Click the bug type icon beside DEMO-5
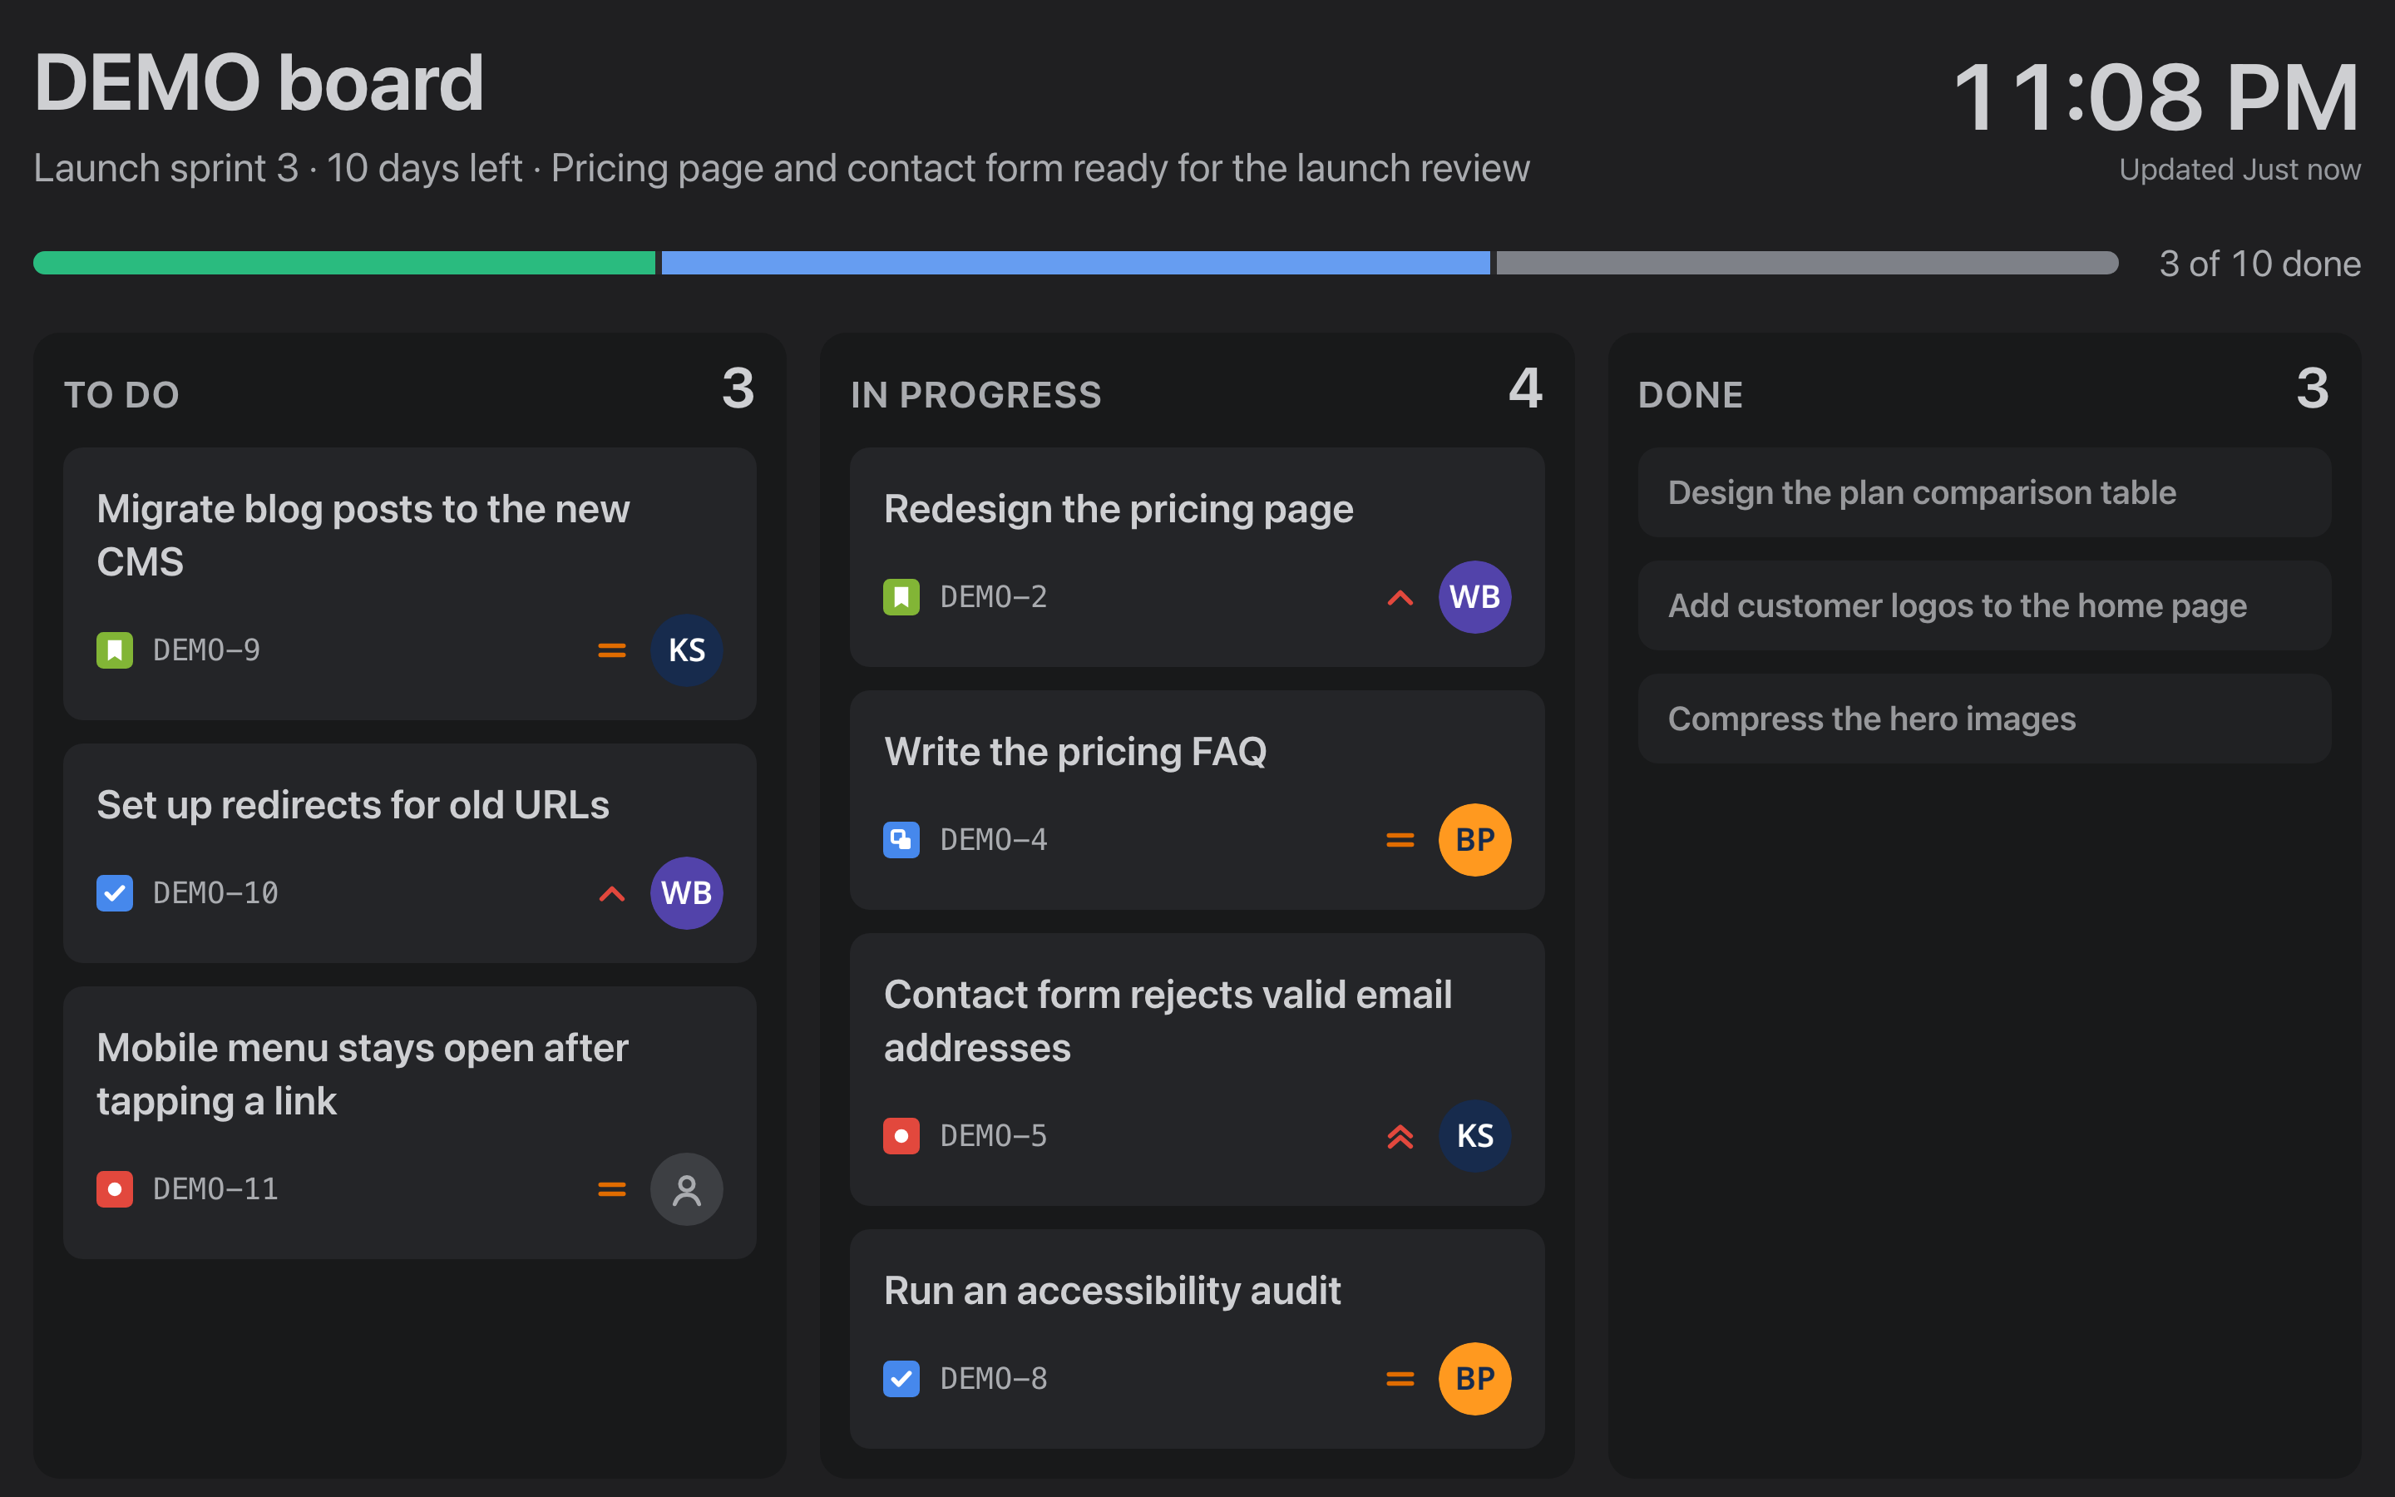This screenshot has width=2395, height=1497. click(x=901, y=1135)
